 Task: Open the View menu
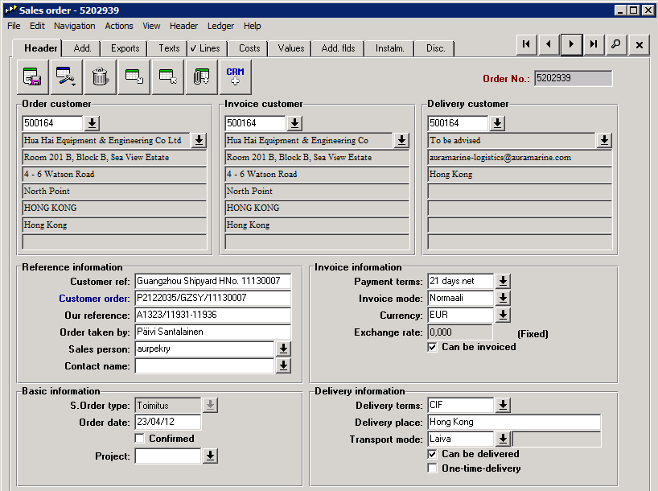click(x=151, y=26)
